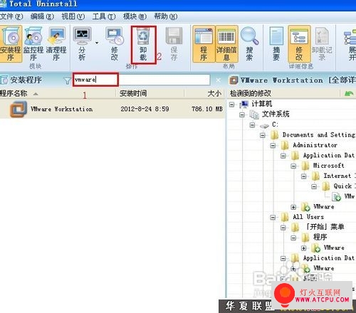Clear the filter with the X button
Viewport: 356px width, 313px height.
(218, 80)
